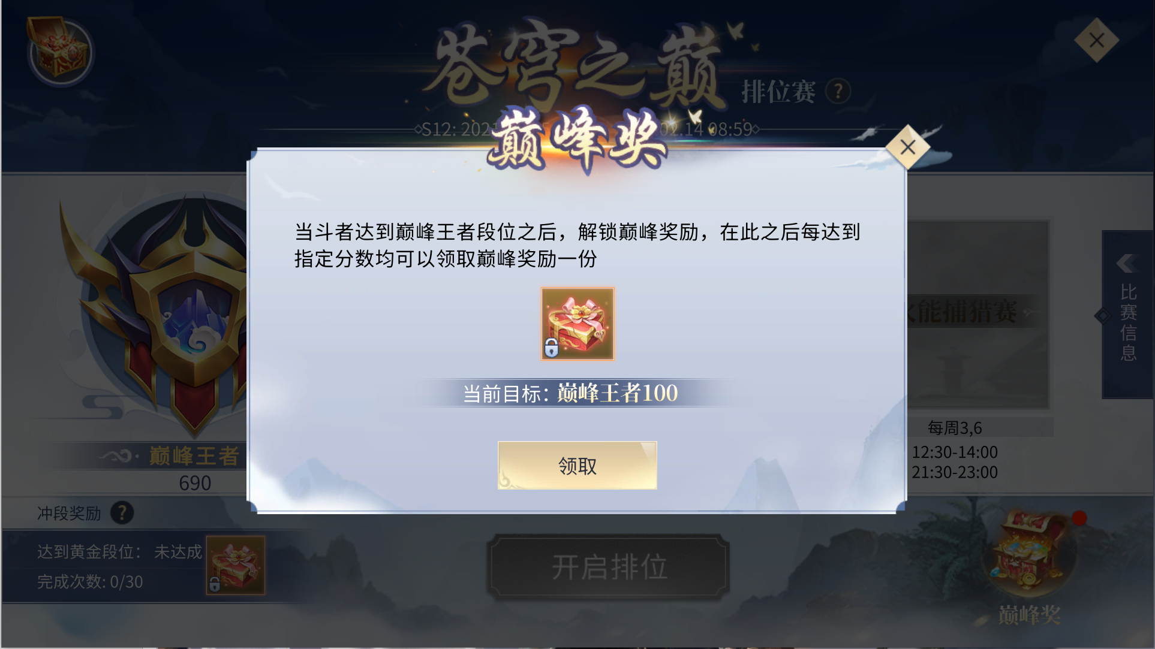Screen dimensions: 1155x649
Task: Tap the 完成次数 0/30 progress text
Action: [x=90, y=582]
